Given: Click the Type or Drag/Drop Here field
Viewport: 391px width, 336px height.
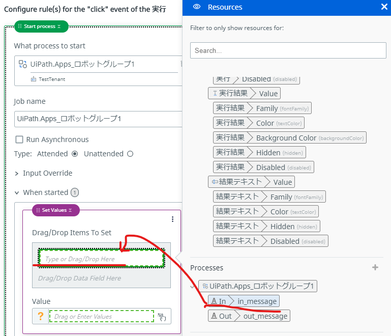Looking at the screenshot, I should coord(101,259).
